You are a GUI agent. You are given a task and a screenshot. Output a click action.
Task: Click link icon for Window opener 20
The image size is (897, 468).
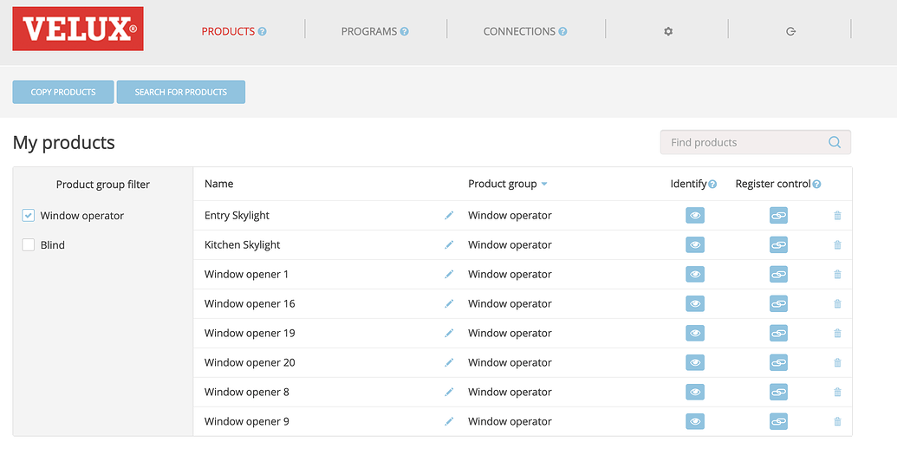pyautogui.click(x=778, y=363)
